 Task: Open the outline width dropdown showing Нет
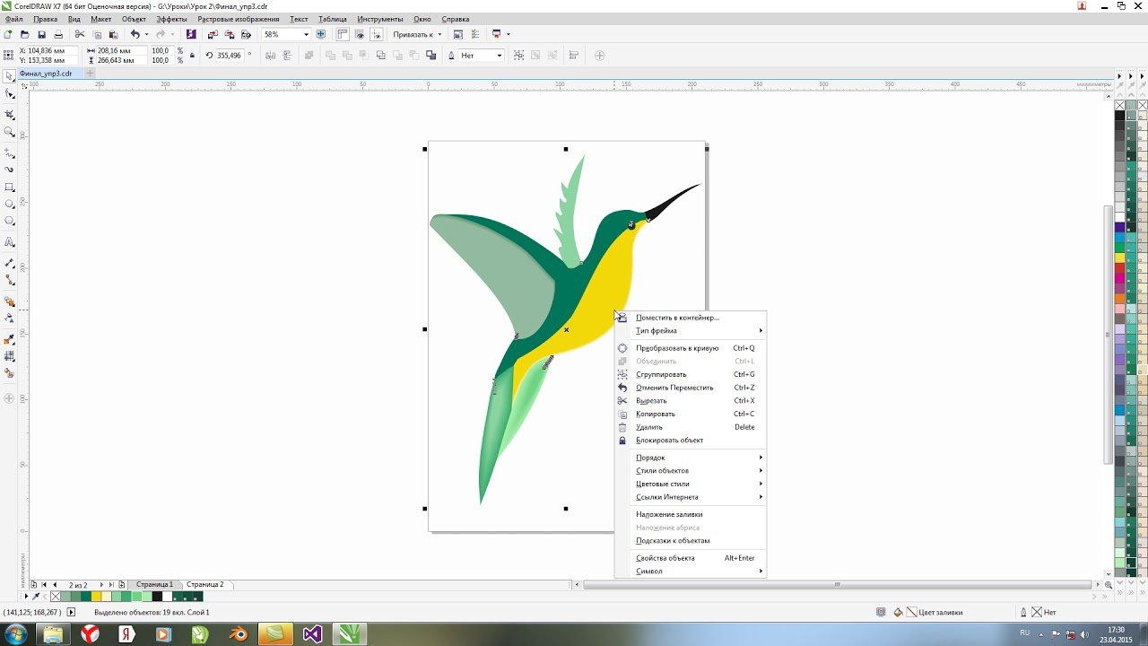coord(500,56)
